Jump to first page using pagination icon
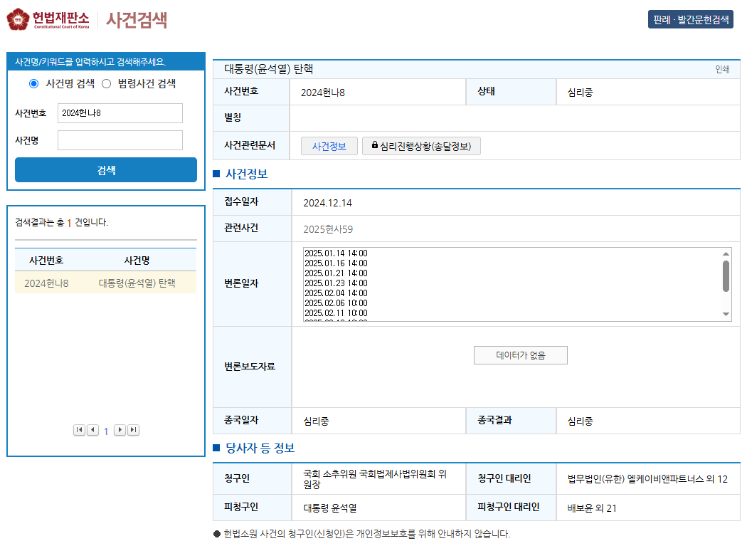 (x=80, y=430)
